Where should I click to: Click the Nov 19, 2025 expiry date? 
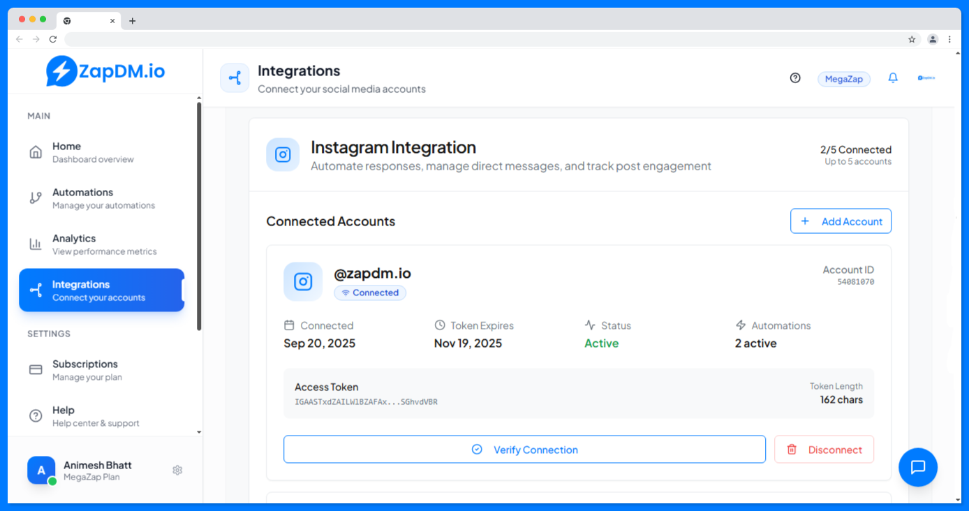pyautogui.click(x=468, y=343)
